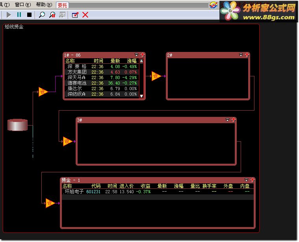The height and width of the screenshot is (242, 299).
Task: Click the -0.37% 收益 value
Action: tap(143, 192)
